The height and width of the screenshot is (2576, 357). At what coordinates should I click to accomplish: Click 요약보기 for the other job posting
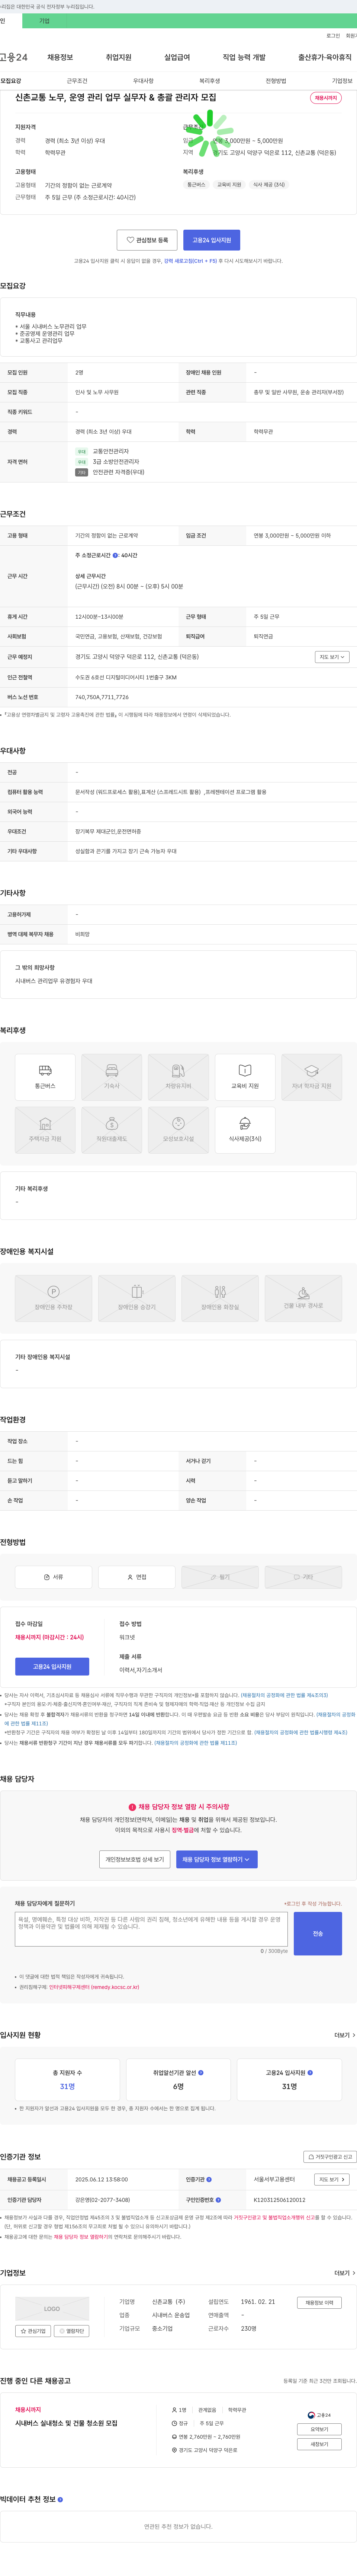pos(319,2429)
